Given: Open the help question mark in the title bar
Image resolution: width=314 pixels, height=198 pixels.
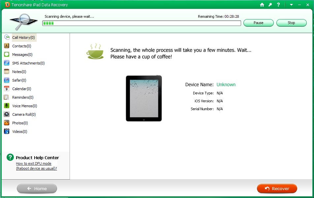Looking at the screenshot, I should coord(278,5).
